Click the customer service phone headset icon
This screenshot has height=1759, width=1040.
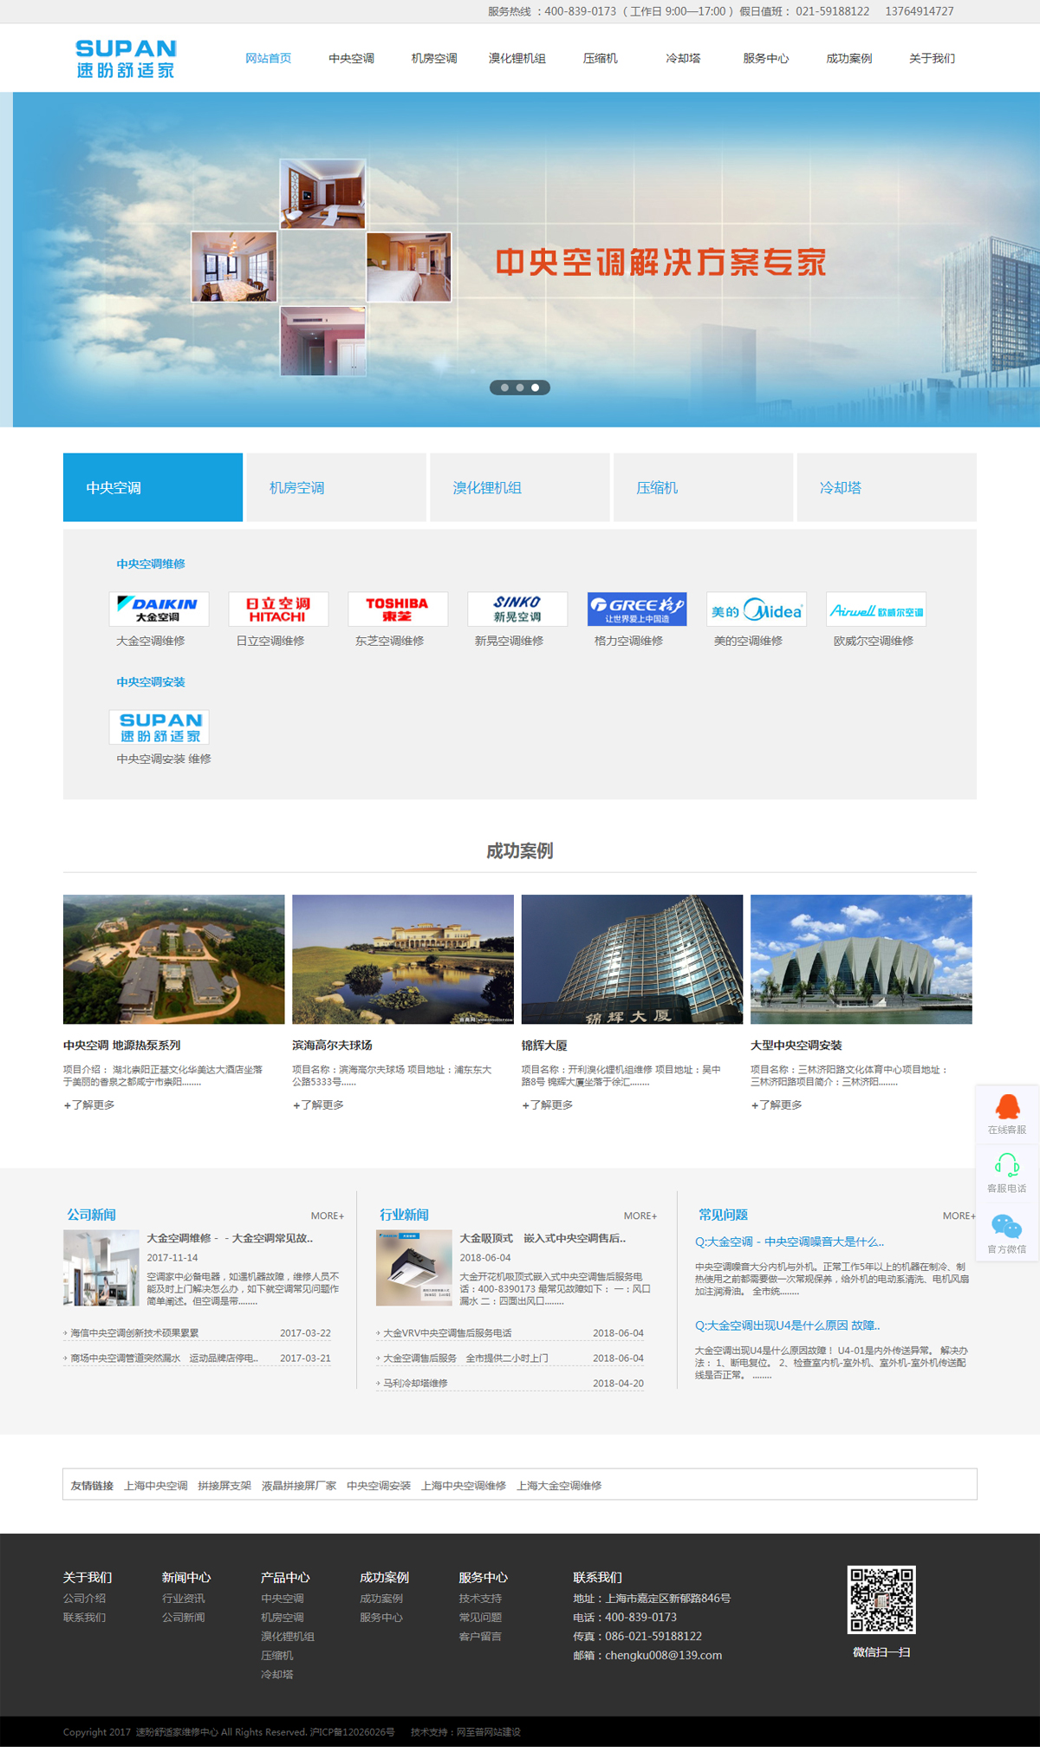tap(1006, 1165)
